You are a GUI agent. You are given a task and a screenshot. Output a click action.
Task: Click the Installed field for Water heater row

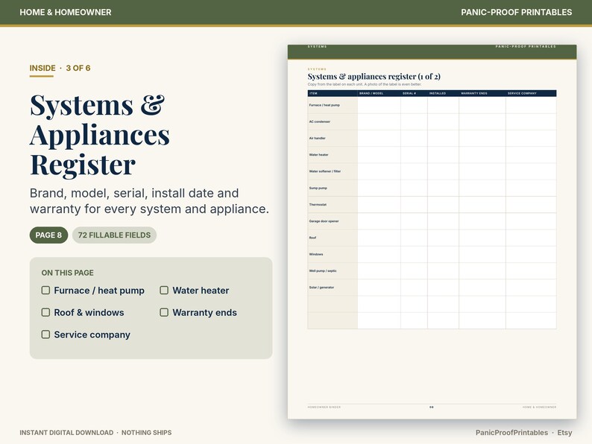coord(443,155)
